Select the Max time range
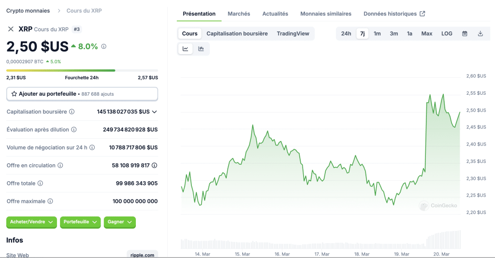This screenshot has width=495, height=258. pyautogui.click(x=427, y=33)
